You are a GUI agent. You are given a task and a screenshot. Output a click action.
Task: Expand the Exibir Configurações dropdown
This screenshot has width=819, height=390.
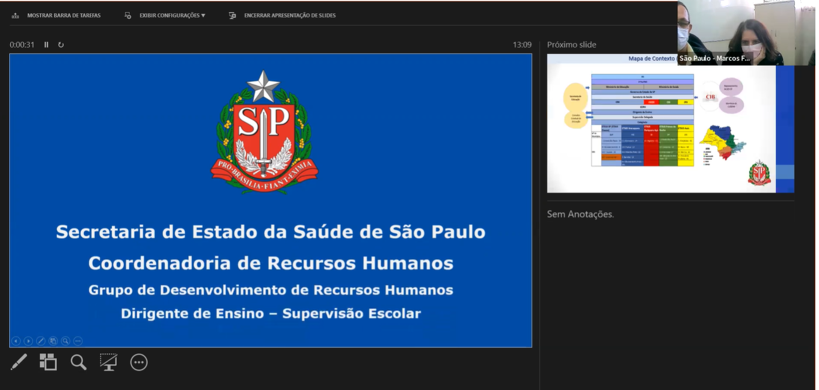pos(173,16)
